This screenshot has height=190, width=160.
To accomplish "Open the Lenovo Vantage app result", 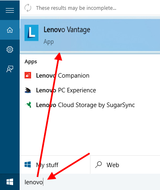I will point(90,35).
